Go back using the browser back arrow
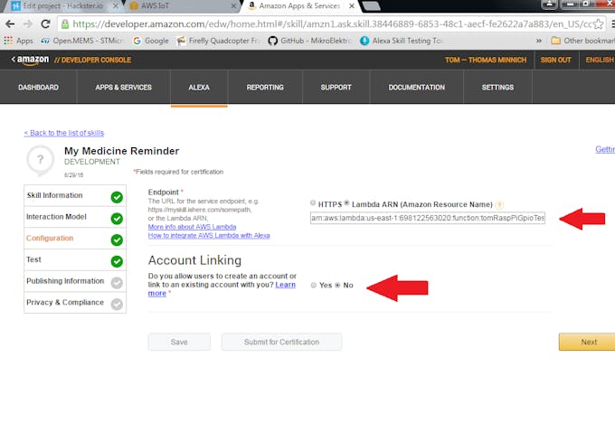The width and height of the screenshot is (615, 423). [x=10, y=24]
